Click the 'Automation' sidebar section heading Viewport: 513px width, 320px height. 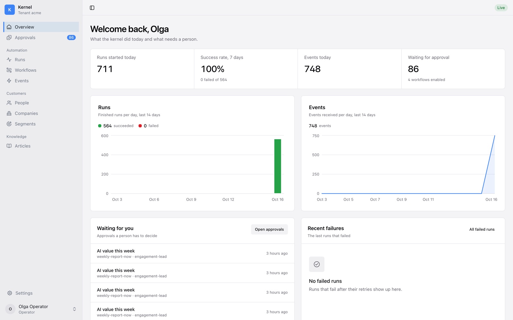(17, 50)
